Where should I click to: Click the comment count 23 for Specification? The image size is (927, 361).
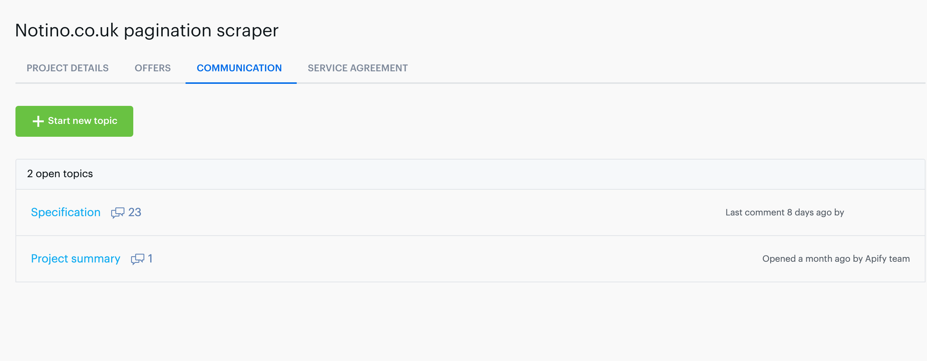(x=135, y=212)
